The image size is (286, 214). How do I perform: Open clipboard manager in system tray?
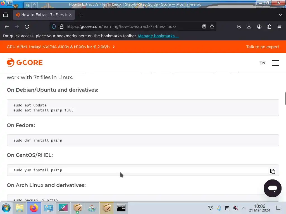coord(227,208)
